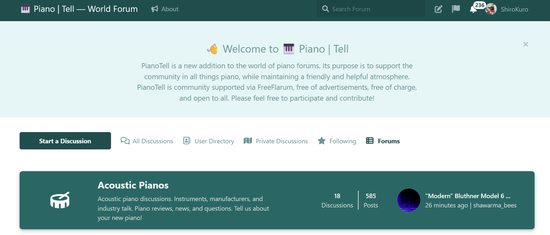The width and height of the screenshot is (550, 235).
Task: Open the "Modern" Bluthner Model 6 discussion
Action: pyautogui.click(x=468, y=196)
